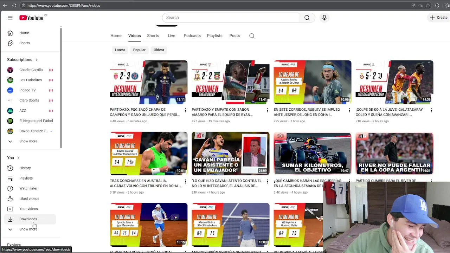Screen dimensions: 450x253
Task: Reload the page in the browser
Action: pyautogui.click(x=14, y=5)
